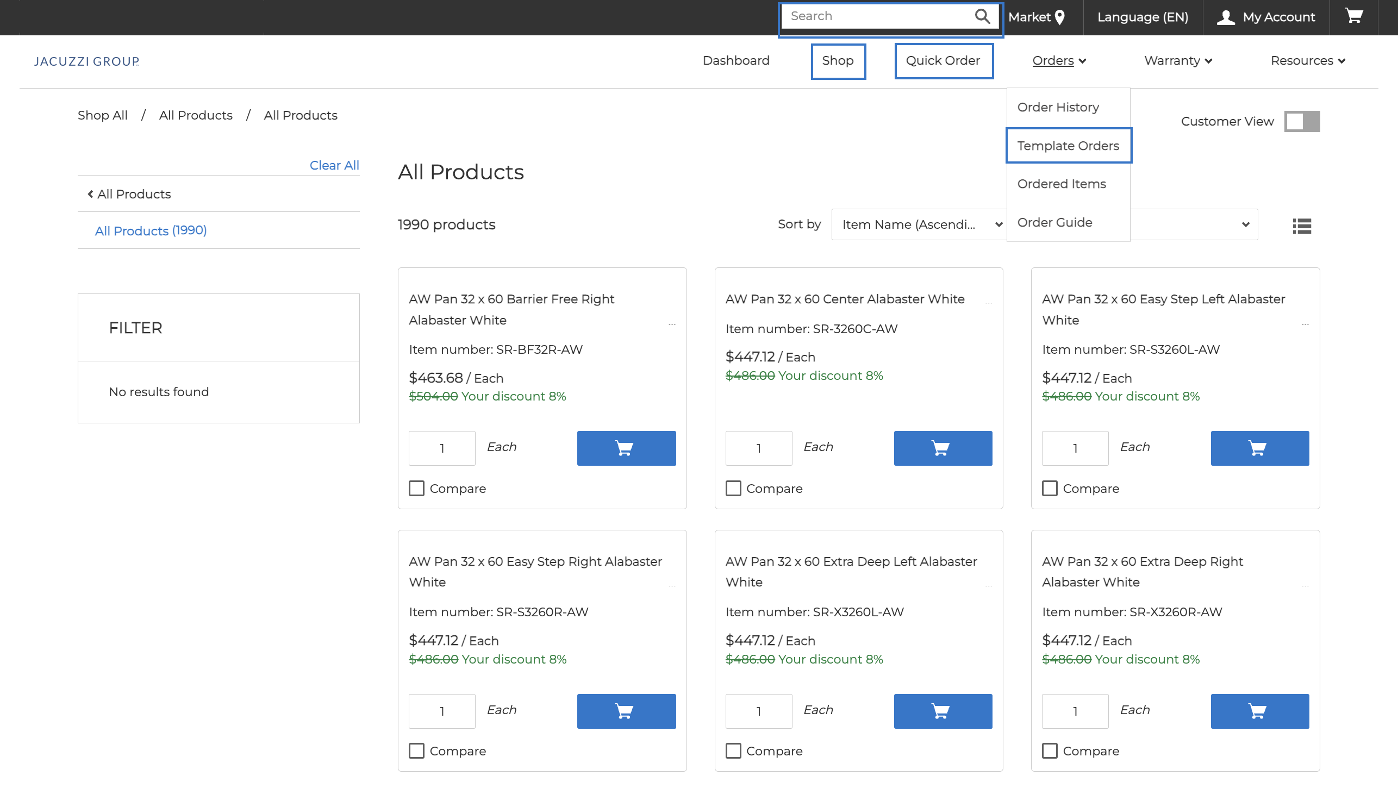The width and height of the screenshot is (1398, 788).
Task: Choose Order History menu item
Action: 1058,107
